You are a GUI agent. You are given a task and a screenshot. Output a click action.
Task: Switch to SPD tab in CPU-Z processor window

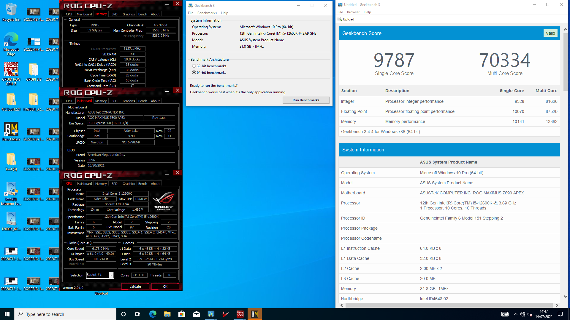pyautogui.click(x=114, y=184)
